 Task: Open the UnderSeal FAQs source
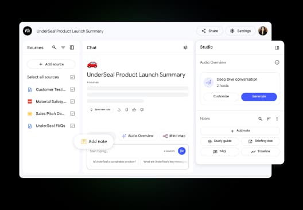[50, 126]
